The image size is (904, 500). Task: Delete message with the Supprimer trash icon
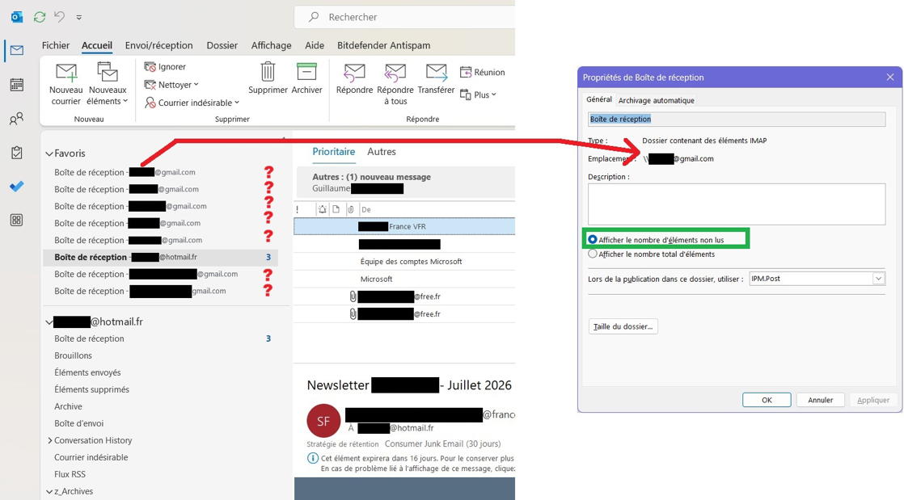pos(268,72)
